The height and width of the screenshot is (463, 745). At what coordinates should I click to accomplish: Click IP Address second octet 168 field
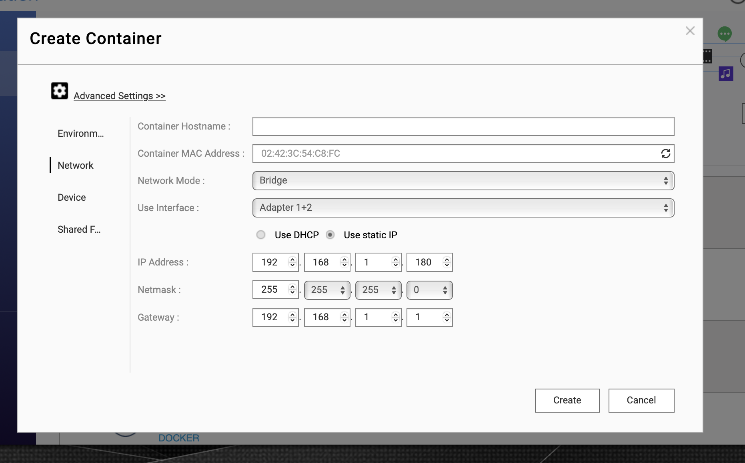327,262
